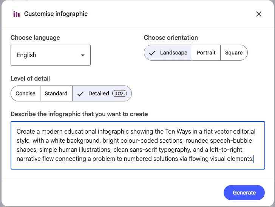This screenshot has width=275, height=207.
Task: Click the BETA badge on Detailed option
Action: pos(119,93)
